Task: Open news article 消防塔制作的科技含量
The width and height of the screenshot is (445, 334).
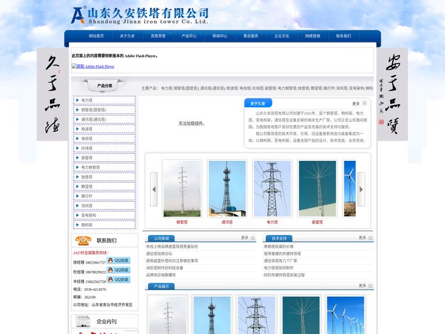Action: click(x=164, y=268)
